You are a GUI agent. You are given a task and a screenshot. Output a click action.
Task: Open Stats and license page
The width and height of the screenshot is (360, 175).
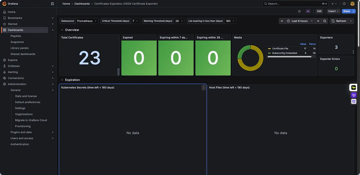point(26,96)
